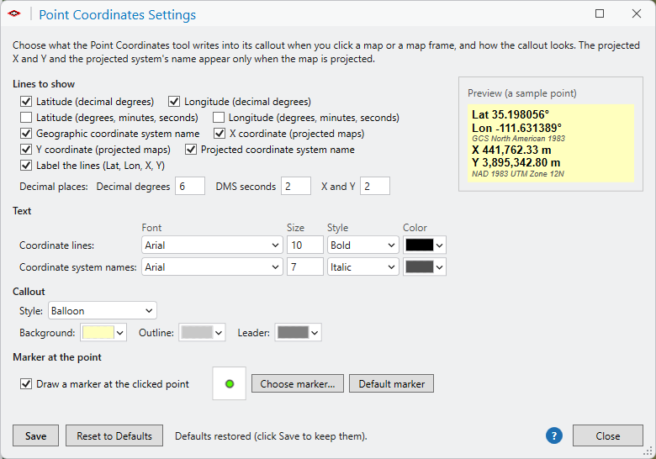Click the Close button at bottom right
Image resolution: width=656 pixels, height=459 pixels.
(607, 436)
